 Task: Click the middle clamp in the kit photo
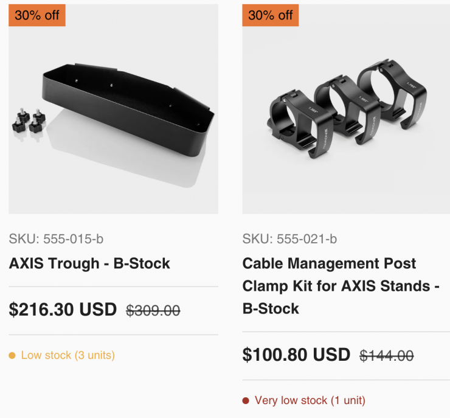(x=345, y=103)
